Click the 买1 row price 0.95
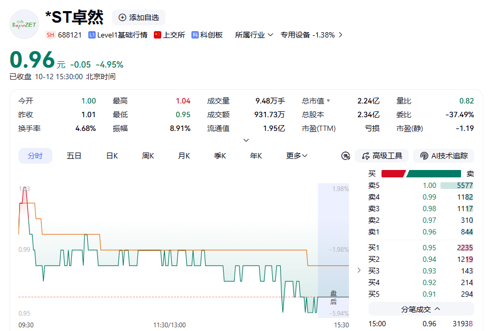Screen dimensions: 488x331 (x=429, y=248)
